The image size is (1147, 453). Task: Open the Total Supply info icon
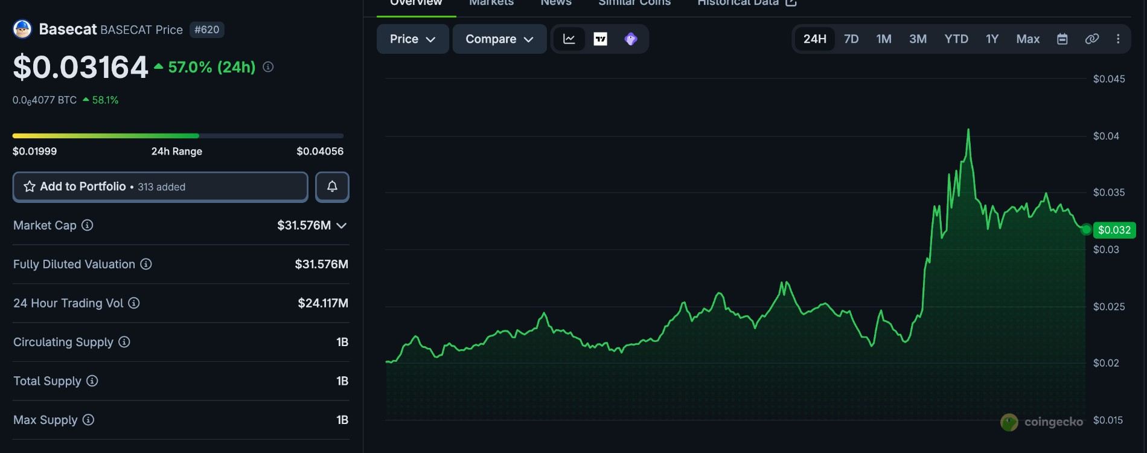[92, 381]
